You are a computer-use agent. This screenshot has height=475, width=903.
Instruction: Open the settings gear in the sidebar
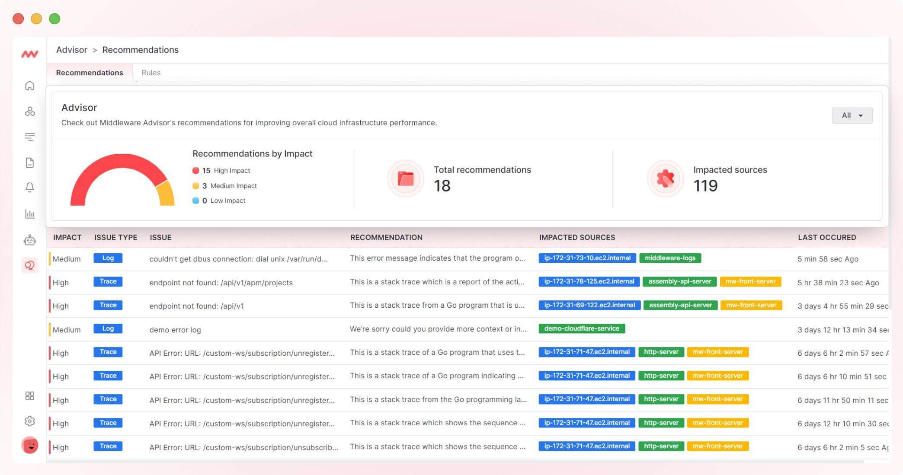pos(29,421)
